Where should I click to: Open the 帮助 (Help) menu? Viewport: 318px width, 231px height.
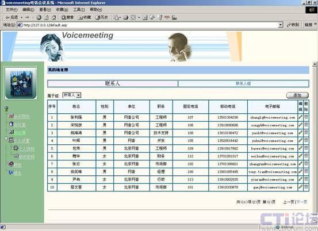pyautogui.click(x=95, y=10)
